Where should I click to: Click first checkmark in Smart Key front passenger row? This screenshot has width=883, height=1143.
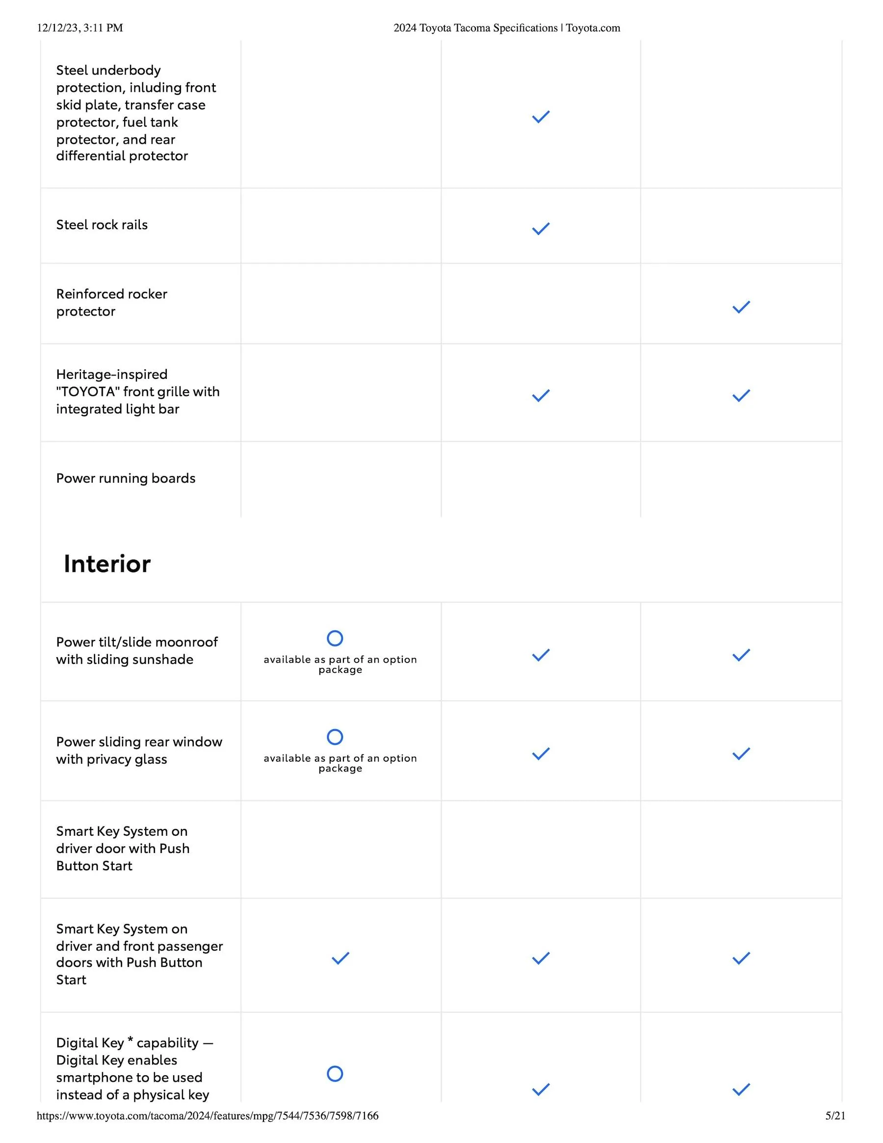[x=340, y=958]
